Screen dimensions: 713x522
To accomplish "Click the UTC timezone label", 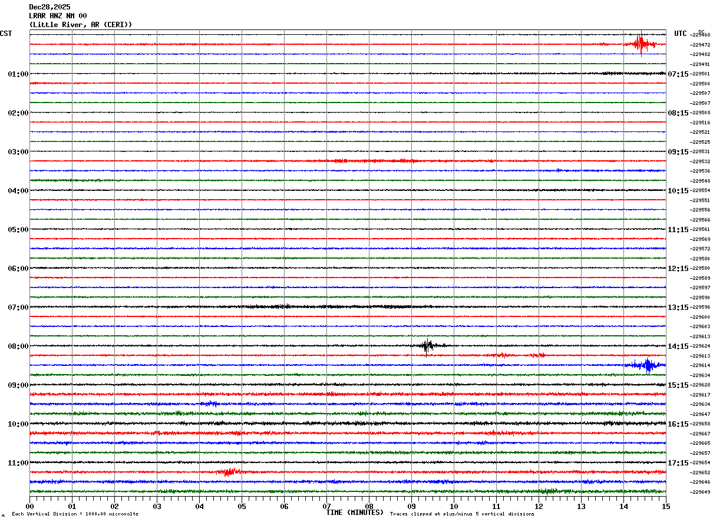I will coord(681,34).
